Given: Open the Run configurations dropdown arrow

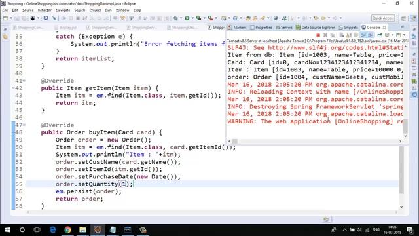Looking at the screenshot, I should pyautogui.click(x=192, y=18).
